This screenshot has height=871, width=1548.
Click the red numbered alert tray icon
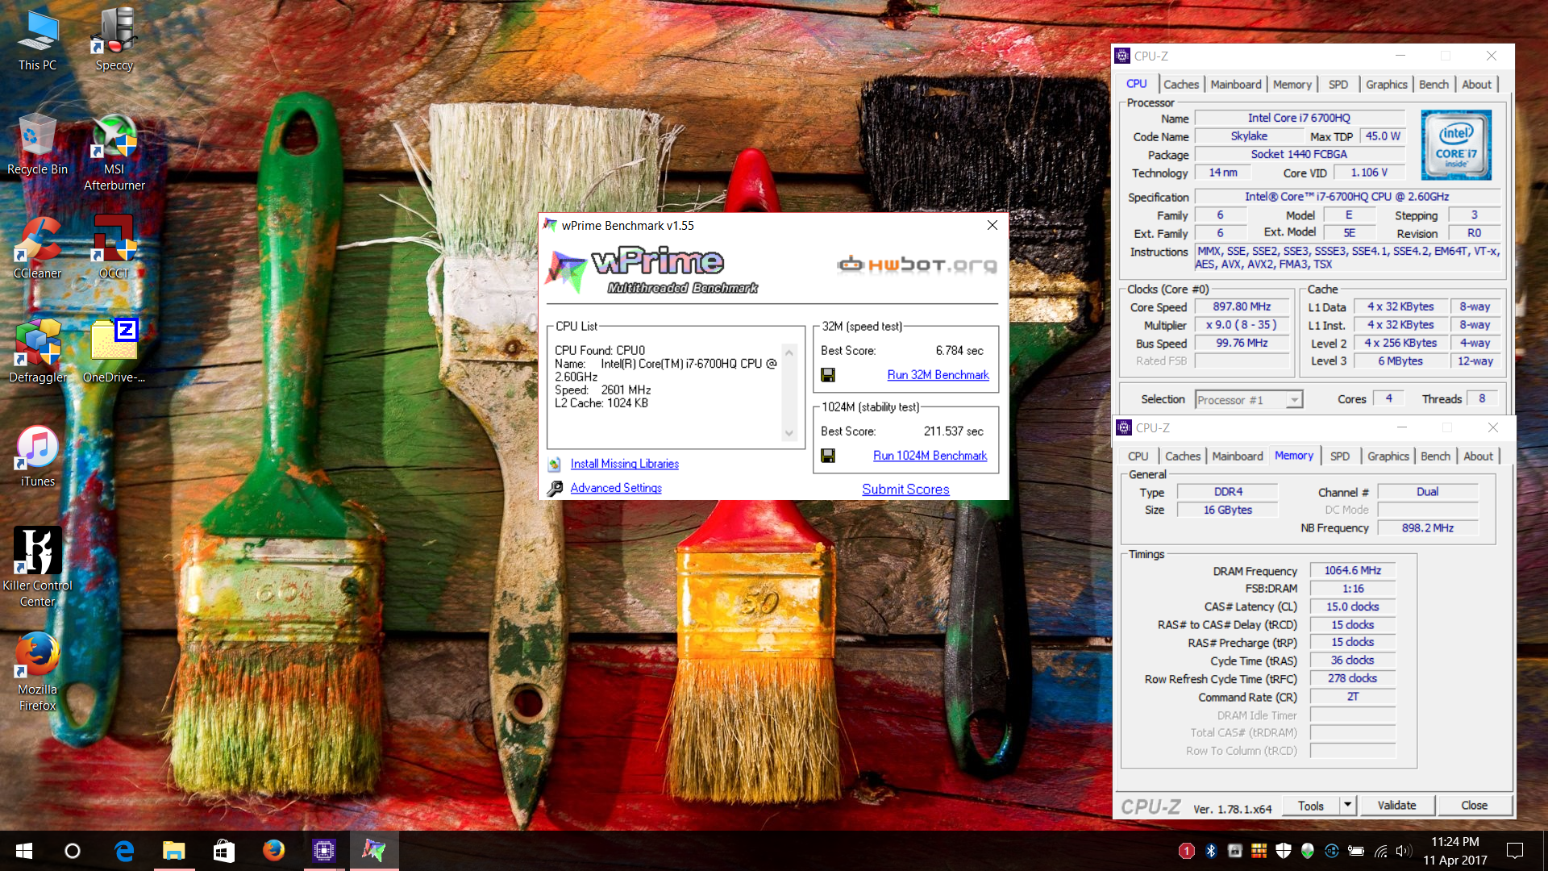[1187, 851]
